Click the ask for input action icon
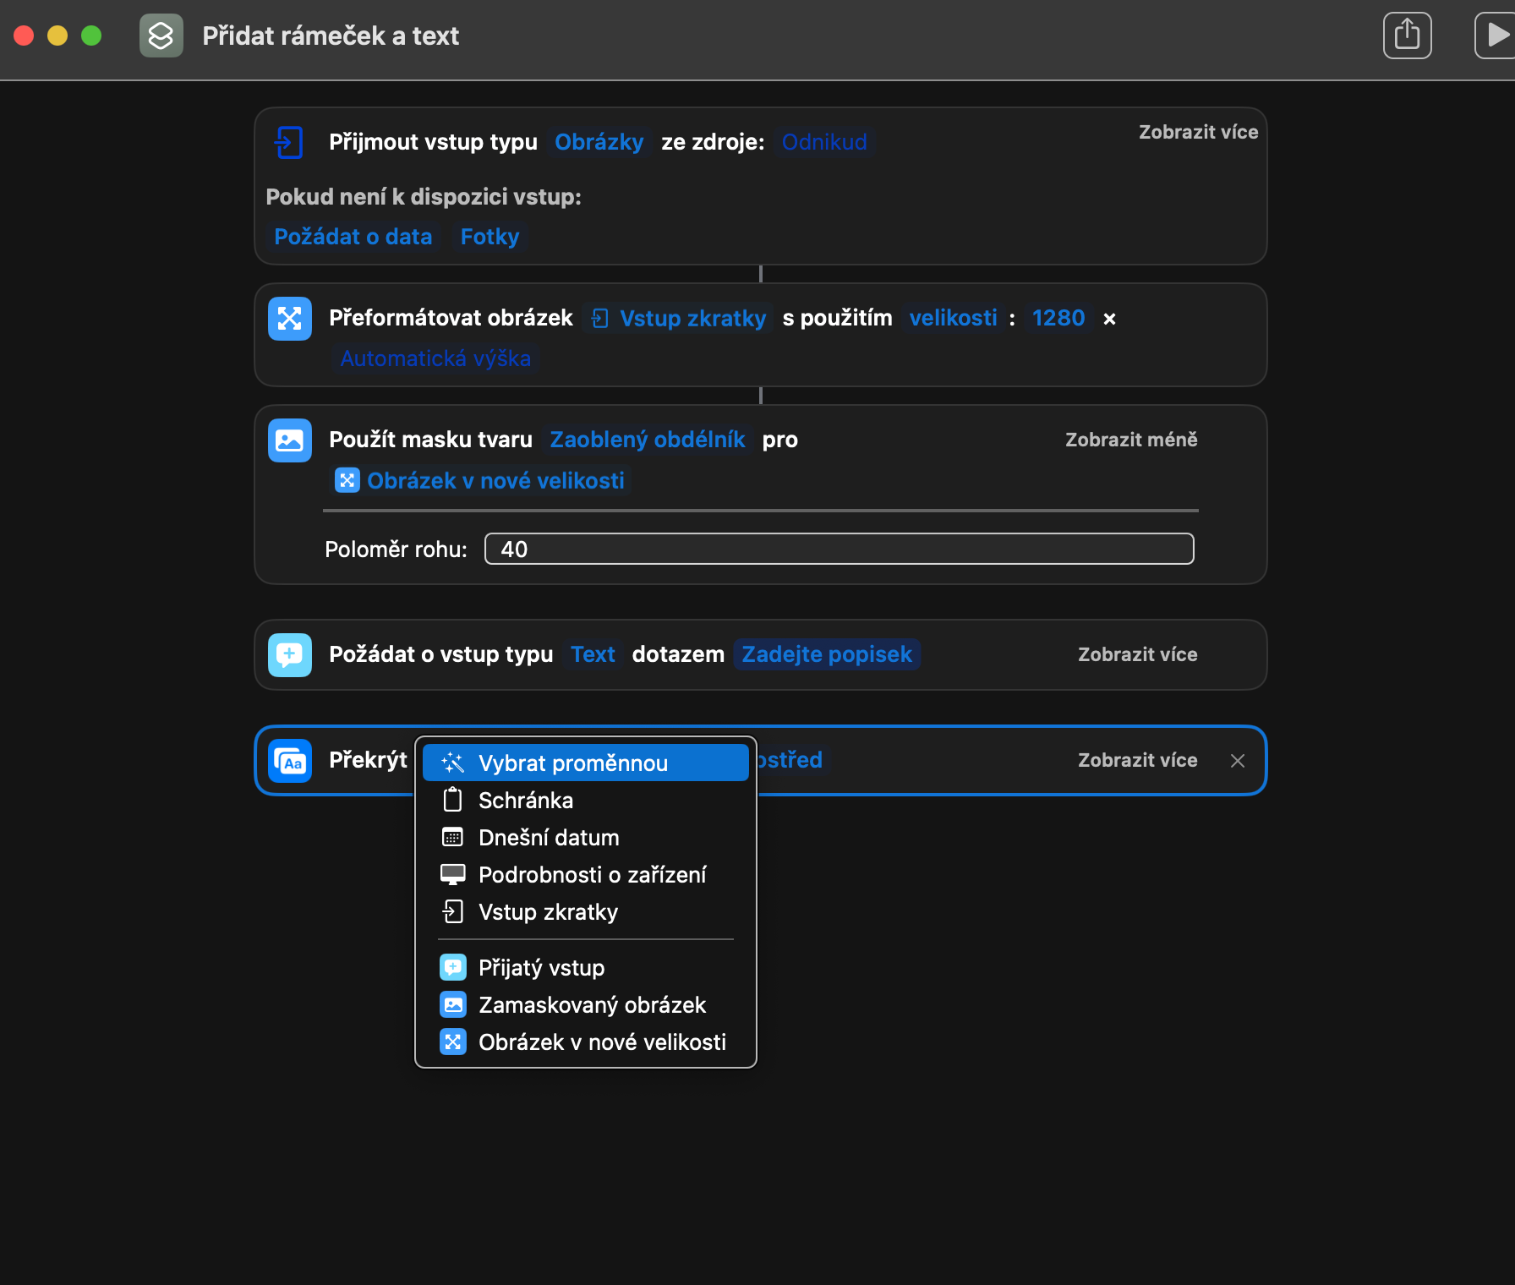Viewport: 1515px width, 1285px height. tap(290, 655)
